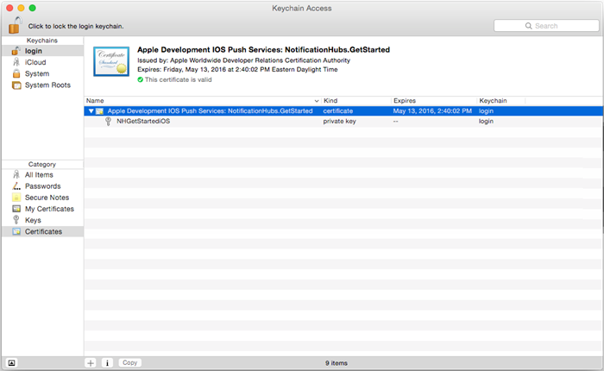Click the 'private key' kind cell
The width and height of the screenshot is (604, 371).
tap(339, 122)
